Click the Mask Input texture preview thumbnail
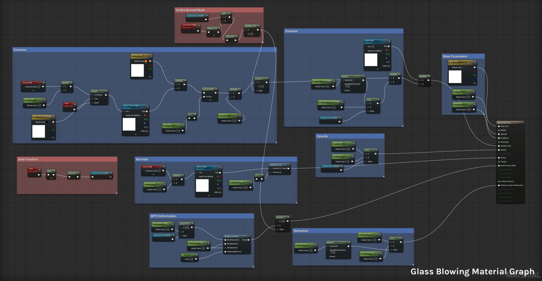Image resolution: width=542 pixels, height=281 pixels. (x=371, y=60)
